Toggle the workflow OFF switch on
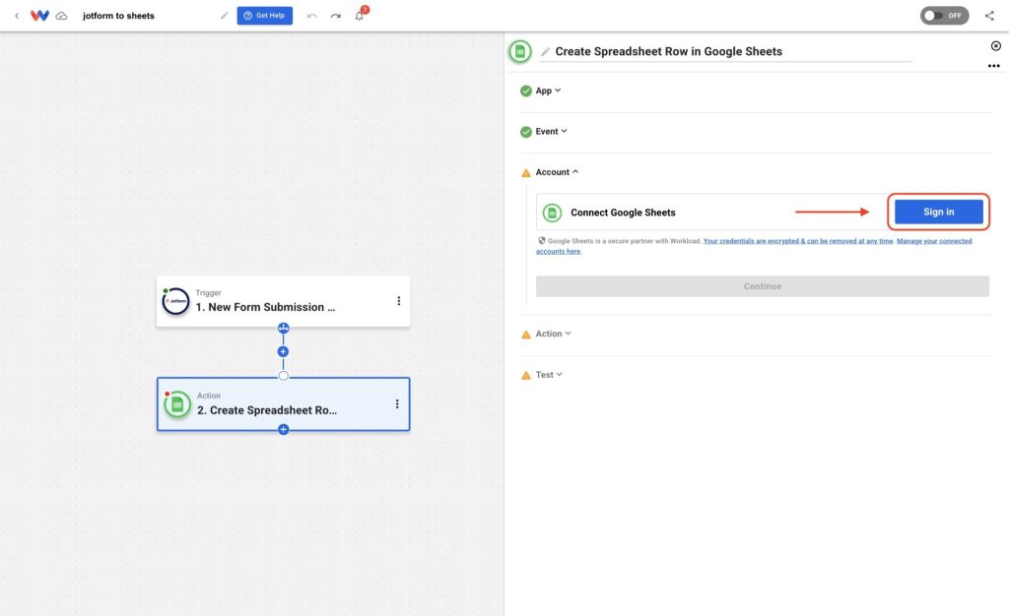 point(944,16)
